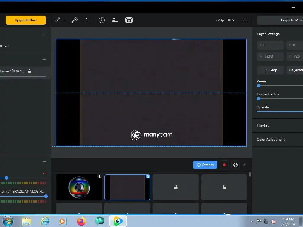Select the Text tool

[x=88, y=20]
